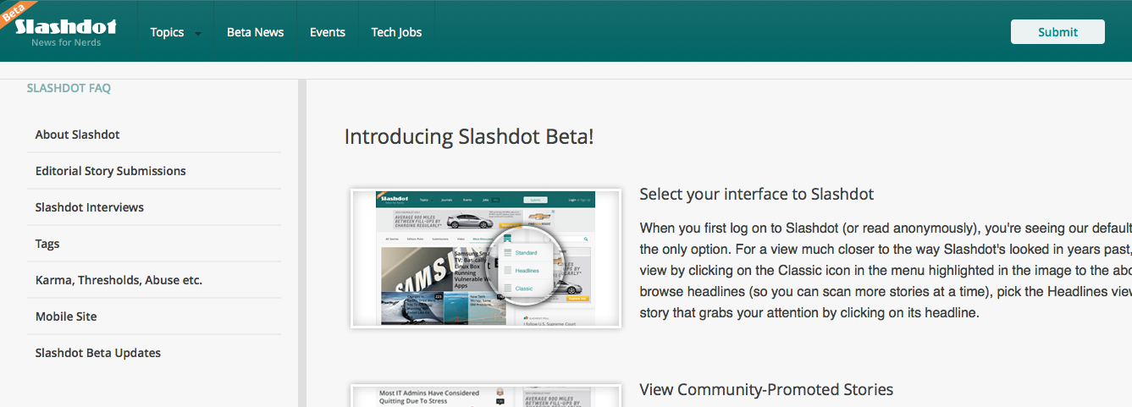The width and height of the screenshot is (1132, 407).
Task: Click the View Community-Promoted Stories heading
Action: tap(766, 390)
